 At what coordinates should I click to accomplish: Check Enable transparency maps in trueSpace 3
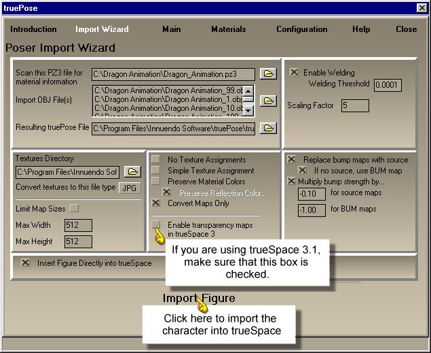click(157, 224)
